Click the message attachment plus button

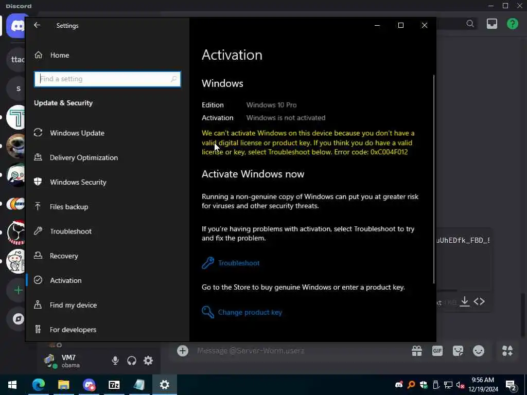pos(183,351)
